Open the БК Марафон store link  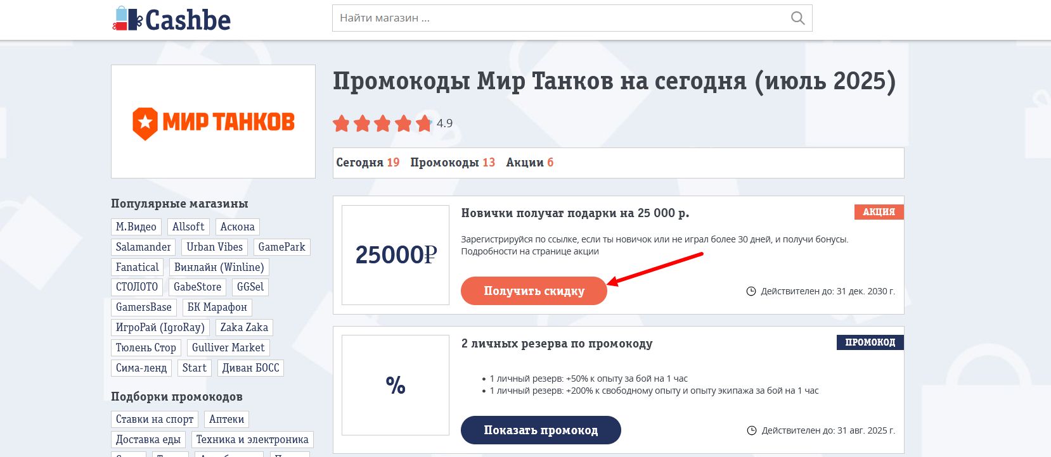pyautogui.click(x=217, y=307)
